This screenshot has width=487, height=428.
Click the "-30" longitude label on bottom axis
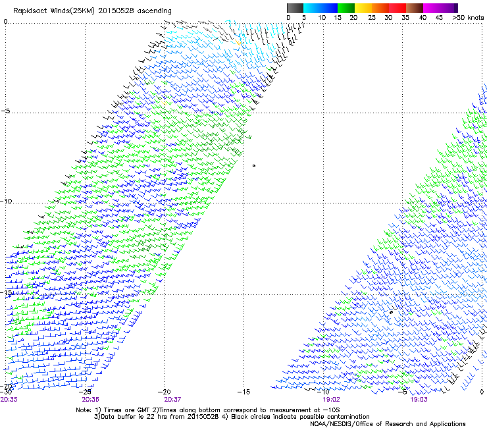pyautogui.click(x=6, y=392)
